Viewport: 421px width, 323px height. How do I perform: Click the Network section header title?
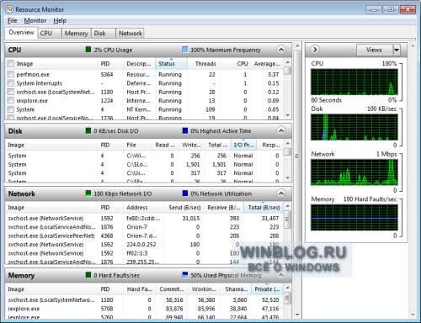coord(22,193)
